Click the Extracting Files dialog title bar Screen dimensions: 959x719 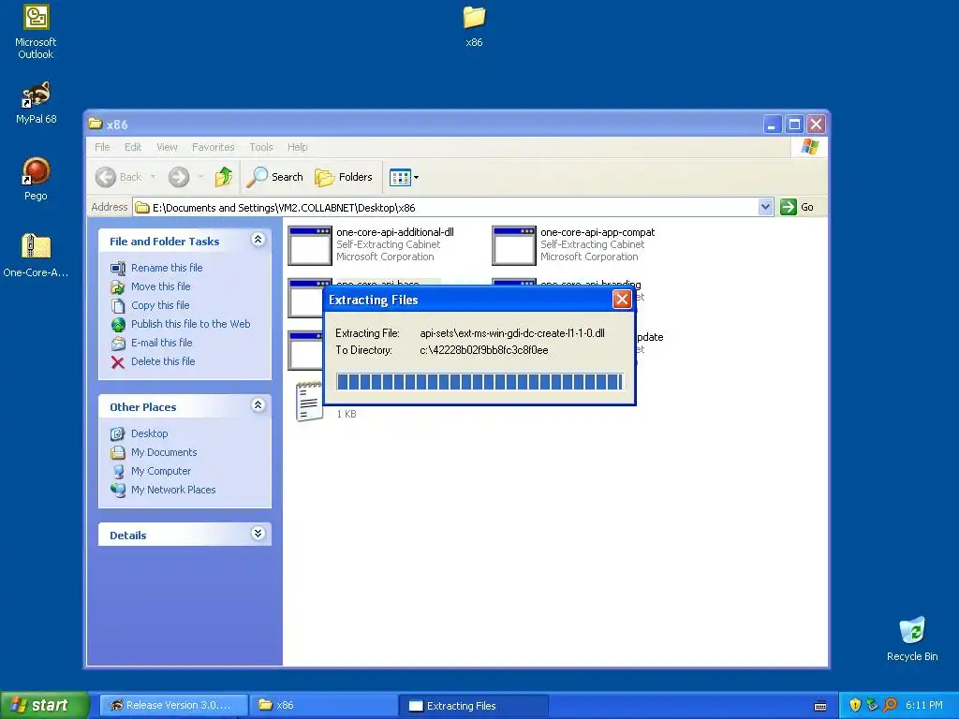click(x=468, y=300)
